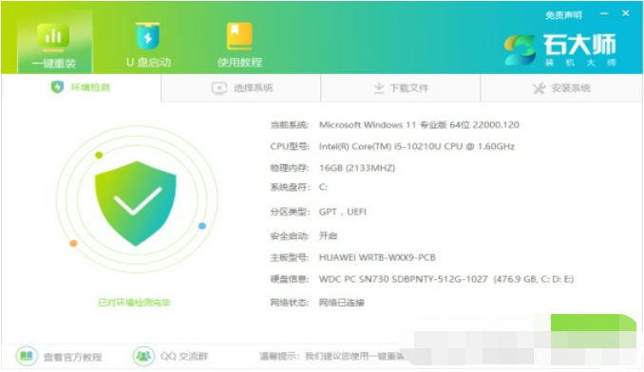Click the 环境检测 shield tab icon
Screen dimensions: 644x372
click(x=57, y=87)
